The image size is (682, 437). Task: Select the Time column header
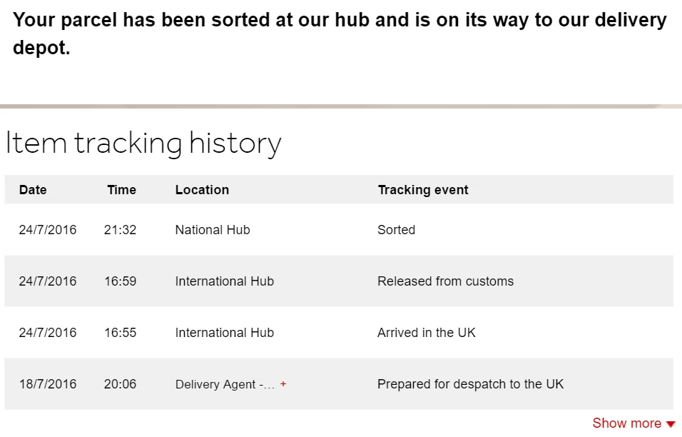coord(122,190)
